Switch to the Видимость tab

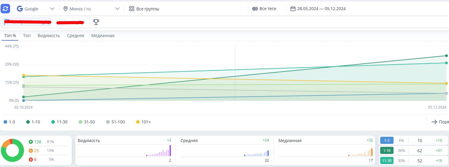coord(49,36)
